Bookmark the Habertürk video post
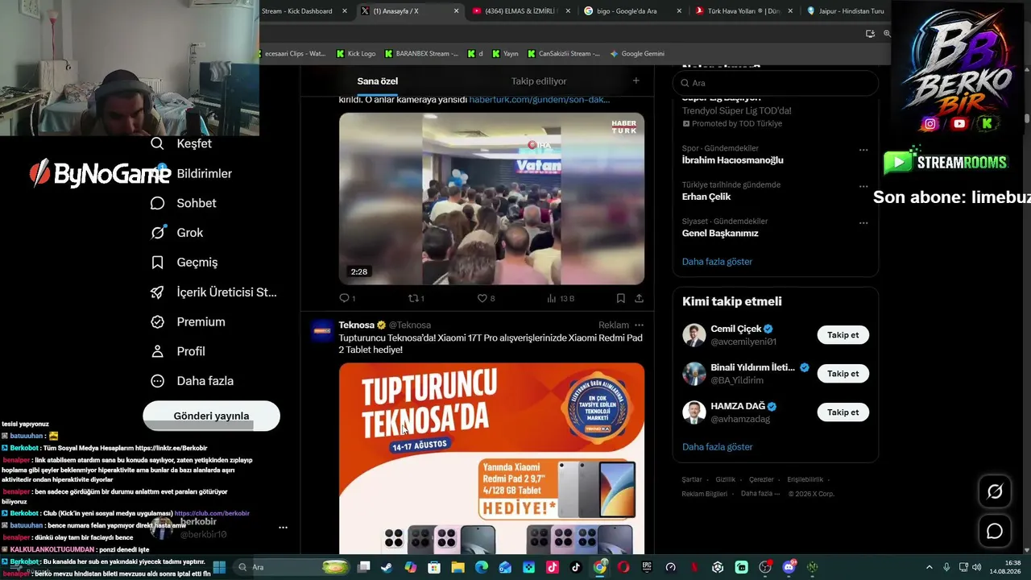This screenshot has width=1031, height=580. [x=620, y=298]
